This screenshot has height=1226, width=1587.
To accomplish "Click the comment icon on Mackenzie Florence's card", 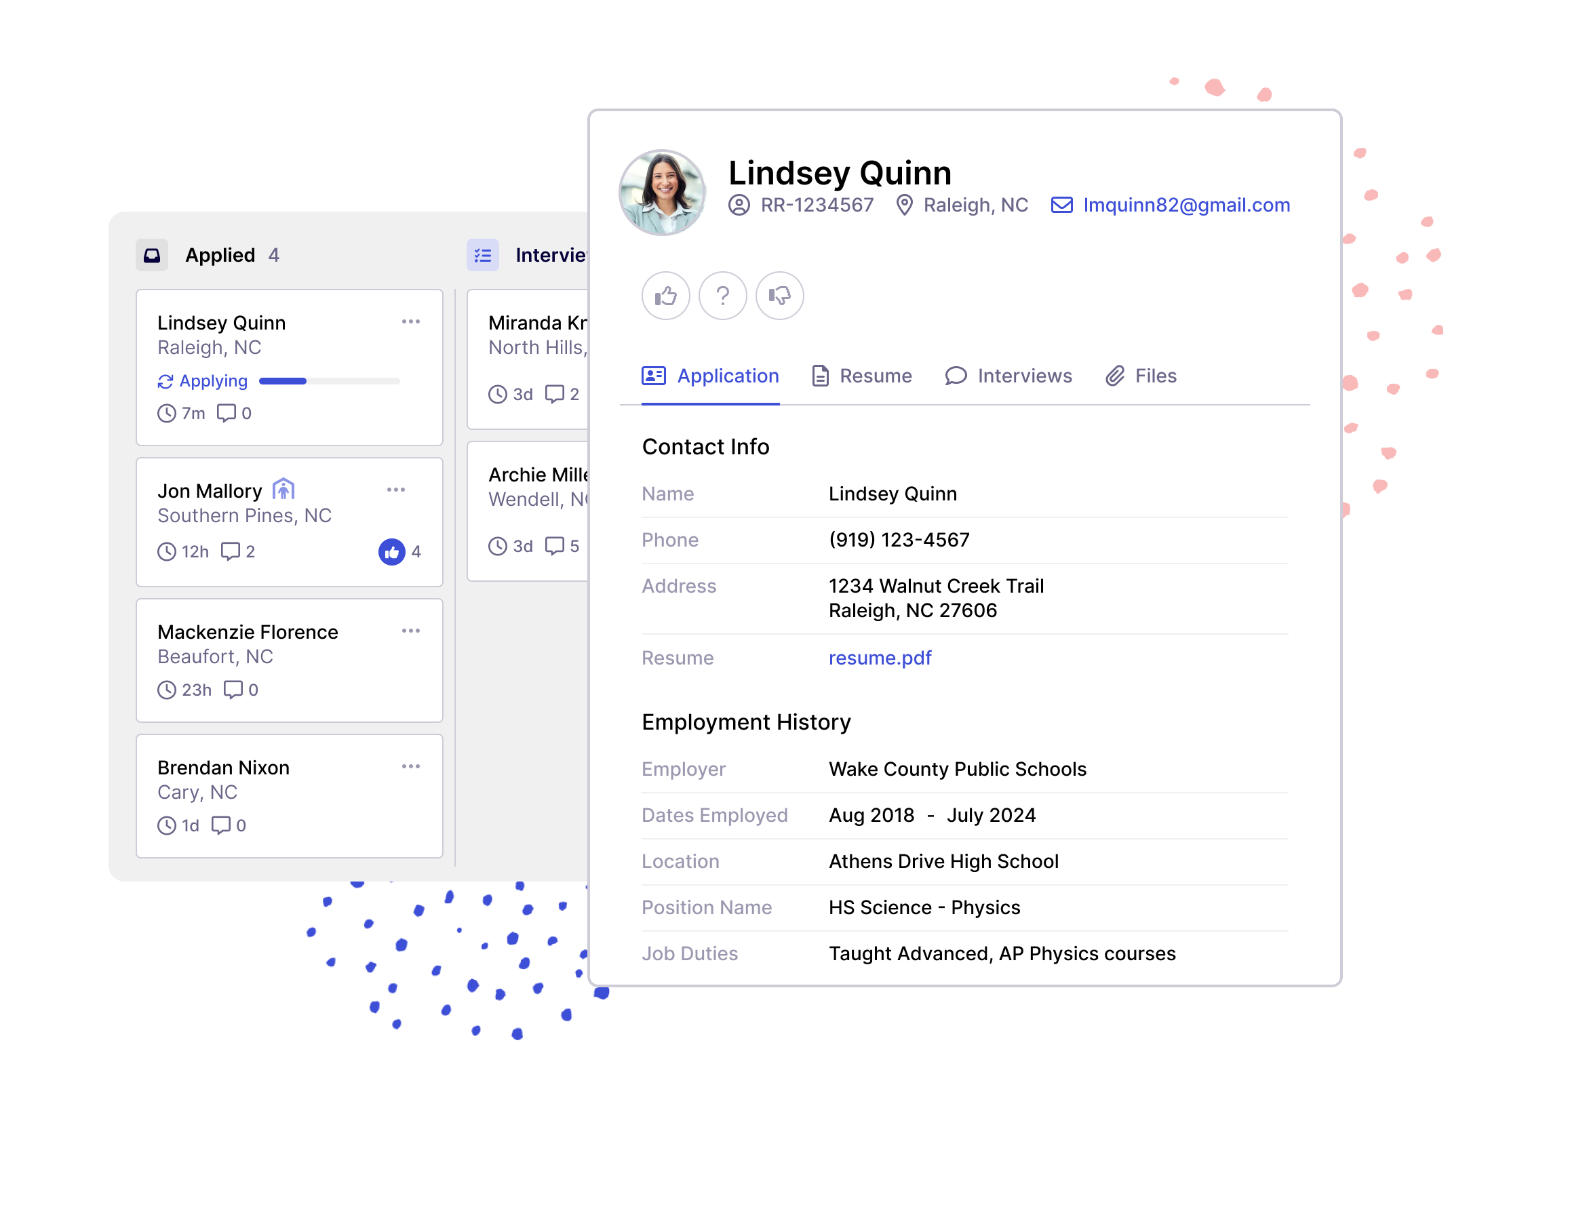I will 233,689.
